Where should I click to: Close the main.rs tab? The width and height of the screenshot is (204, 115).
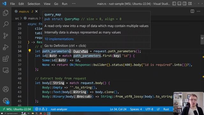(x=36, y=11)
